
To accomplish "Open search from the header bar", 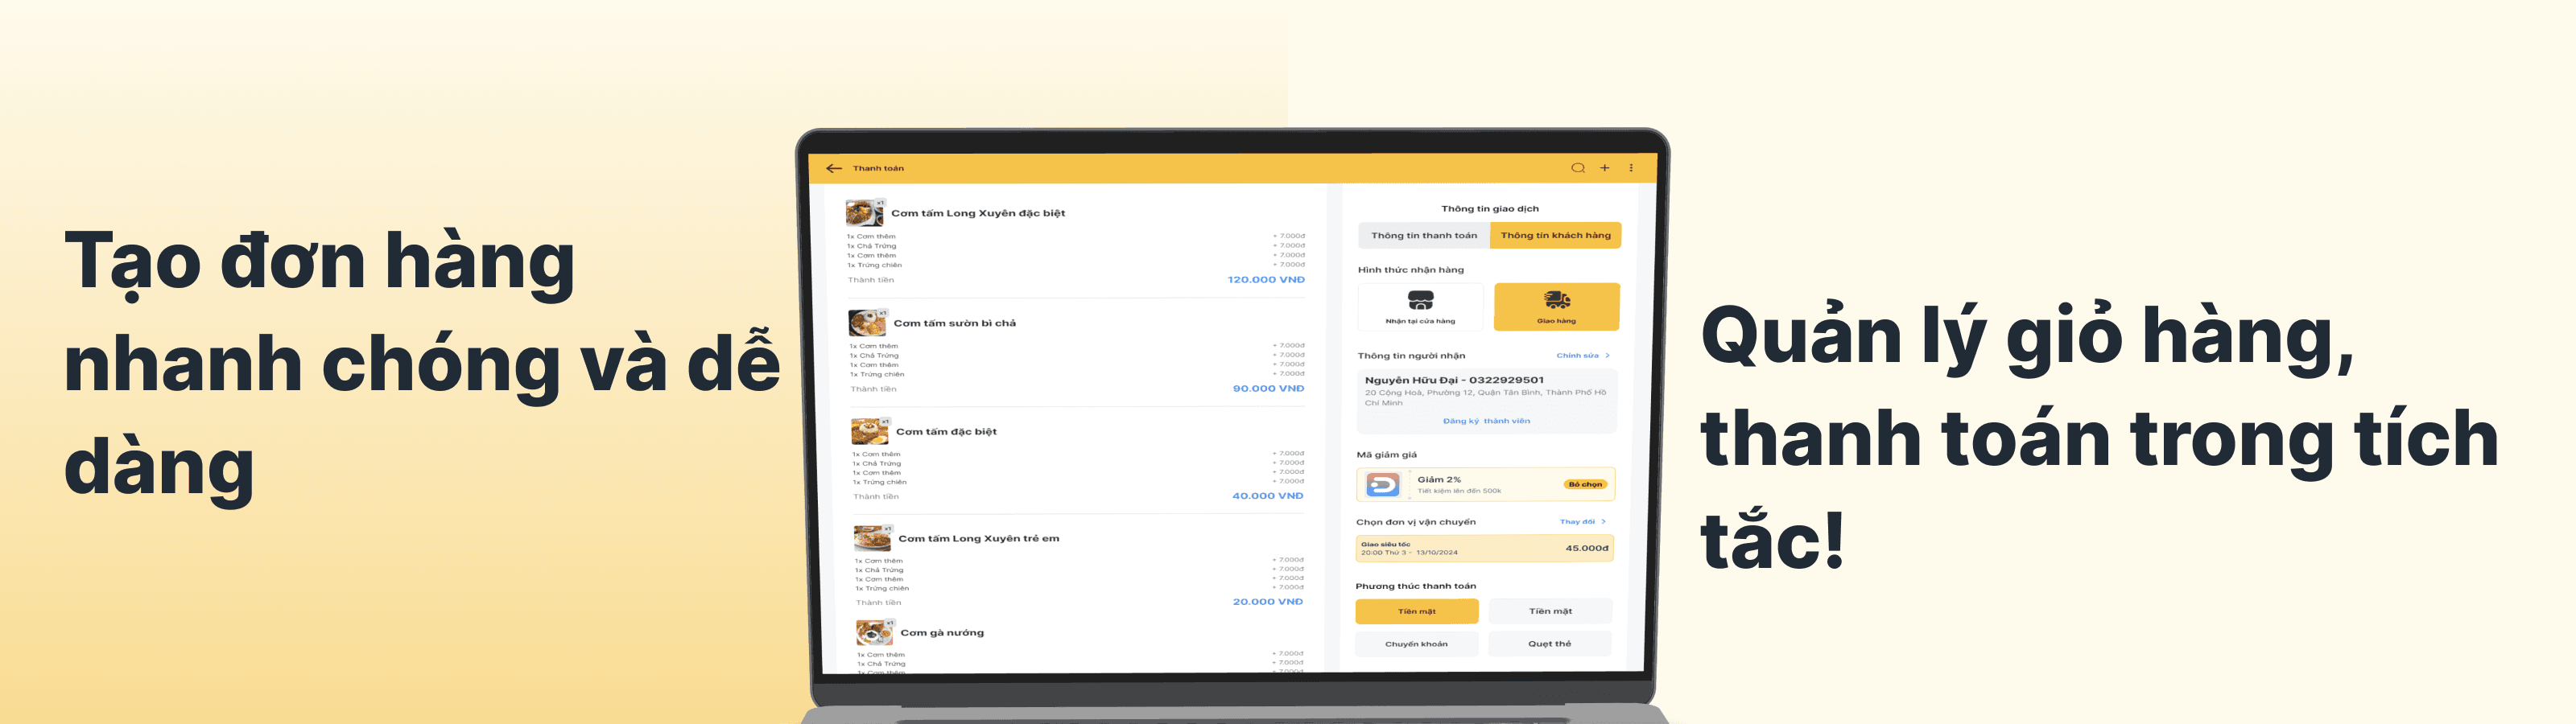I will tap(1578, 168).
